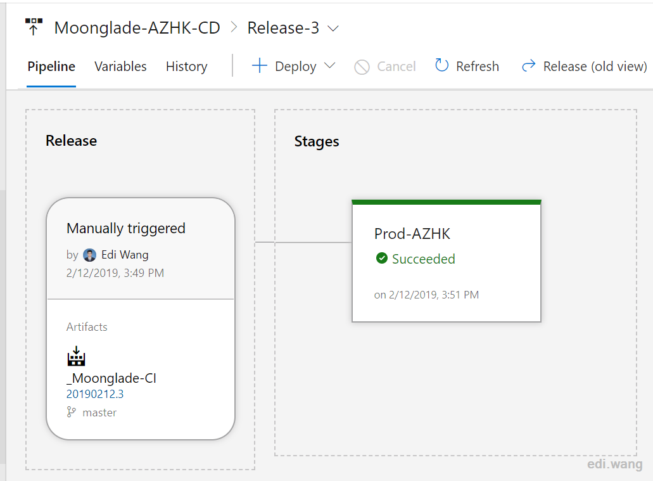Switch to the Variables tab
This screenshot has height=481, width=653.
pyautogui.click(x=120, y=67)
